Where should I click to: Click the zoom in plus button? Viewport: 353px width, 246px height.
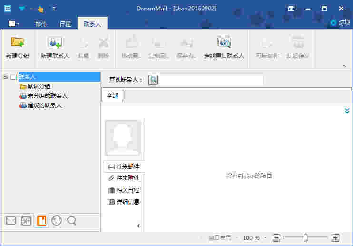[x=335, y=238]
